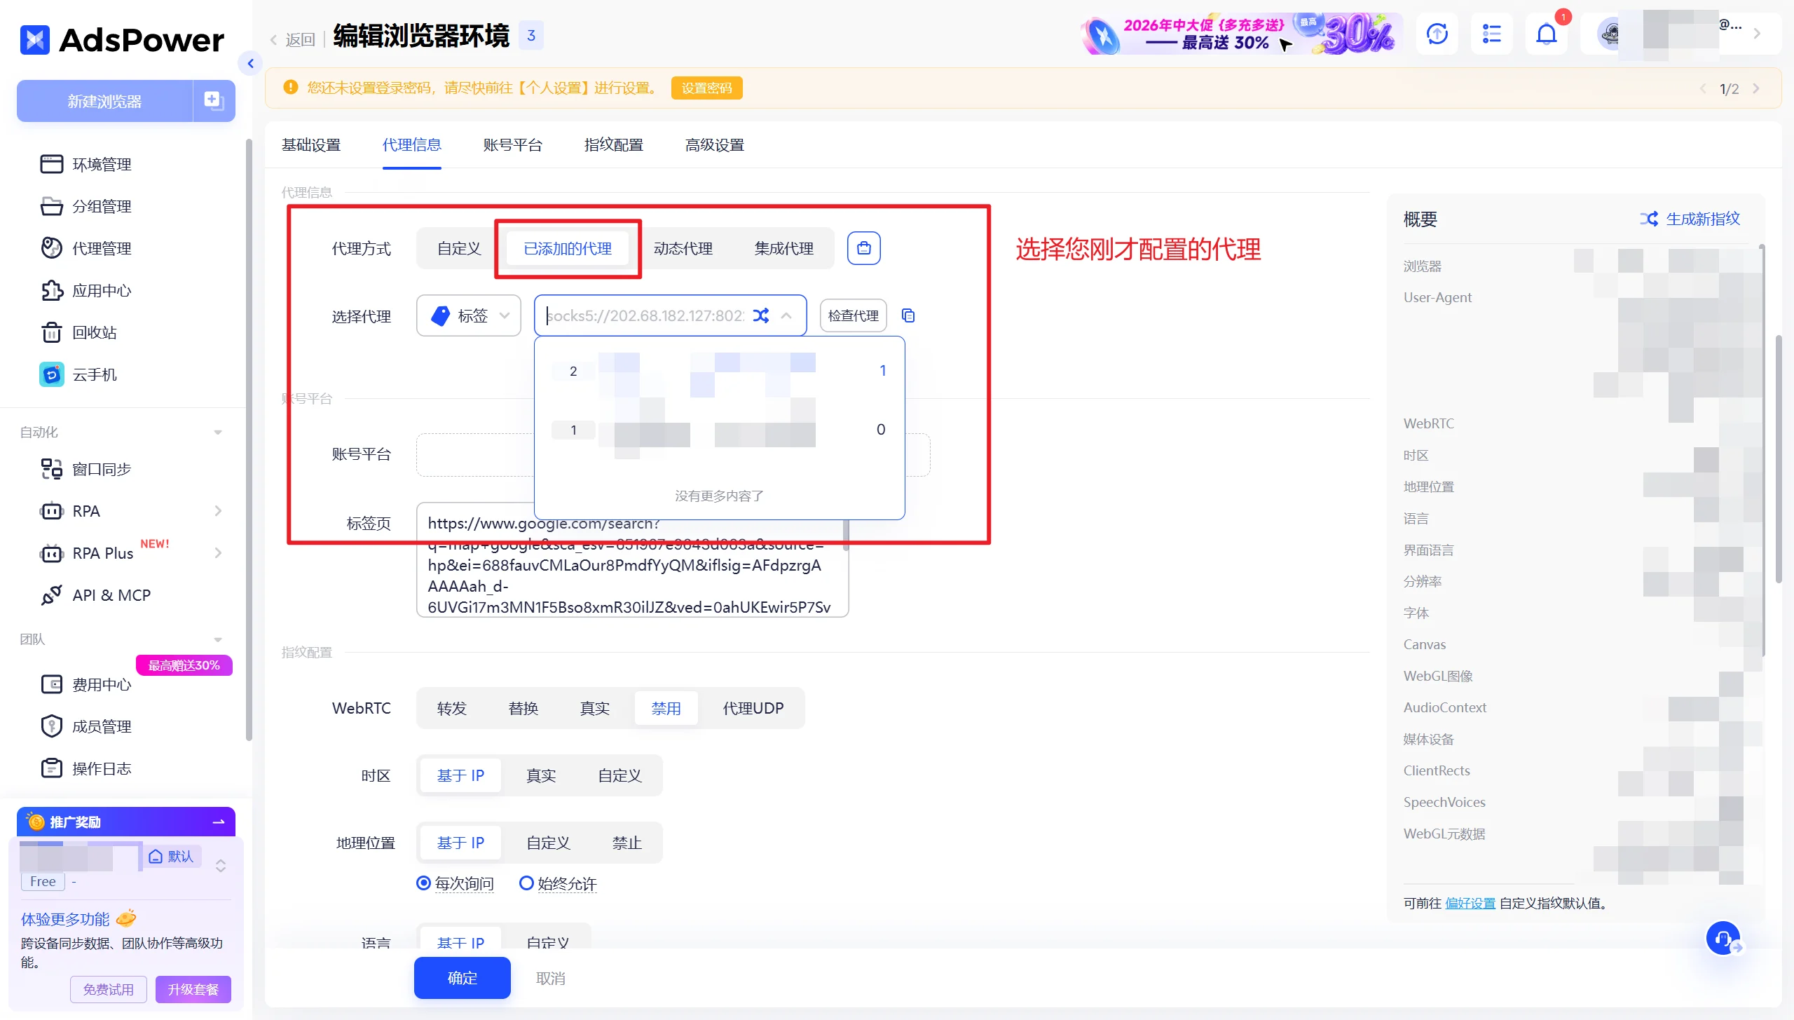The width and height of the screenshot is (1794, 1020).
Task: Copy proxy info icon beside 检查代理
Action: [x=908, y=315]
